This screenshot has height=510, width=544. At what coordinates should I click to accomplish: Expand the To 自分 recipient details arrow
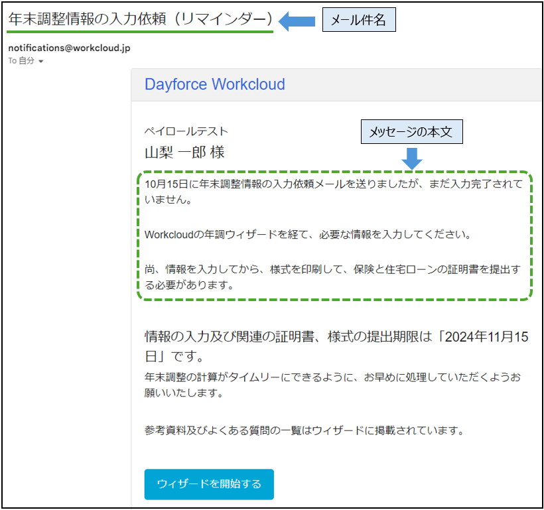[x=41, y=62]
